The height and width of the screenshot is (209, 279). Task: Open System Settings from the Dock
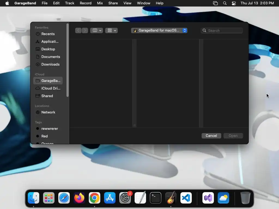click(125, 198)
